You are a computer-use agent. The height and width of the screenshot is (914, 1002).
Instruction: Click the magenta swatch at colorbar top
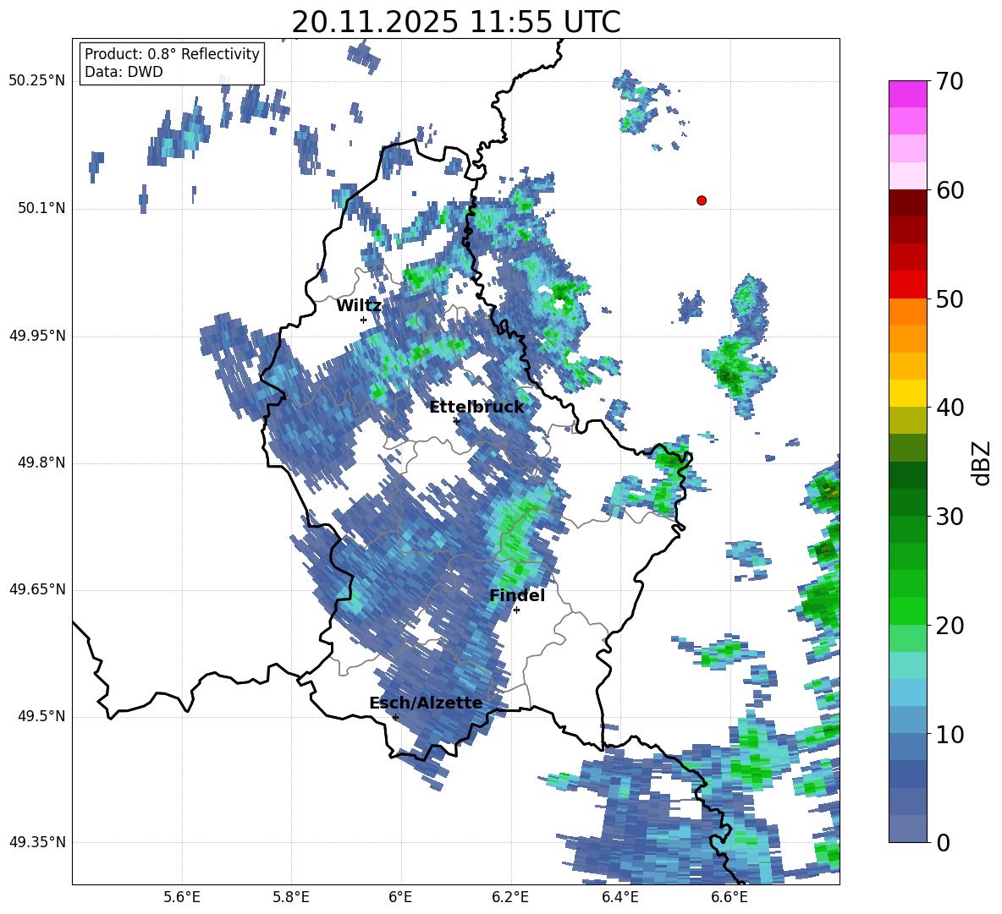pyautogui.click(x=907, y=94)
